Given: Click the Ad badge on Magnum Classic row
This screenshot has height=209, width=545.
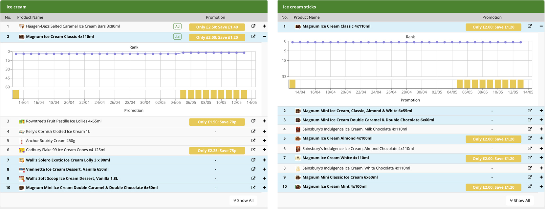Looking at the screenshot, I should [x=177, y=37].
